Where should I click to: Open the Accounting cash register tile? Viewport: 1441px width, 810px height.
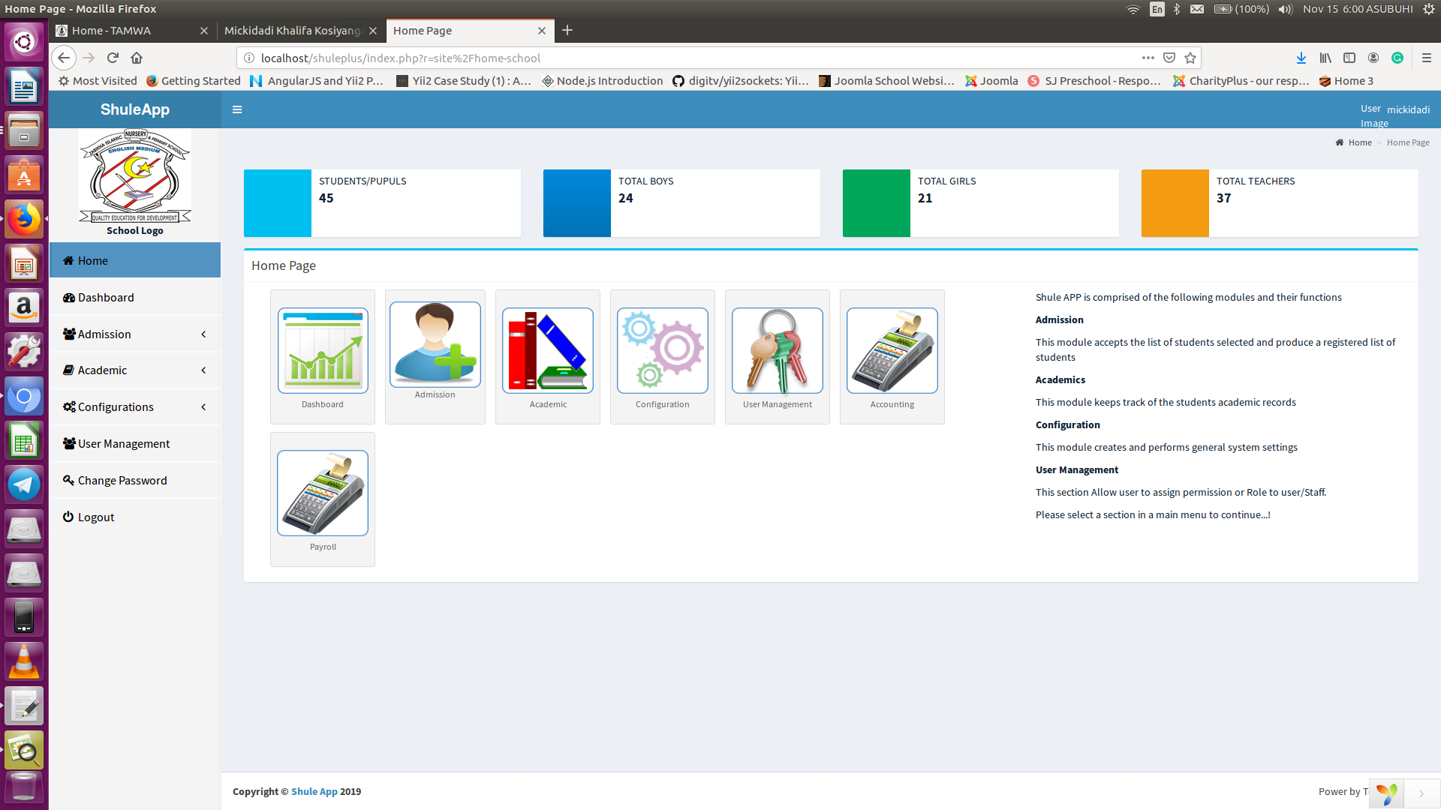(892, 350)
